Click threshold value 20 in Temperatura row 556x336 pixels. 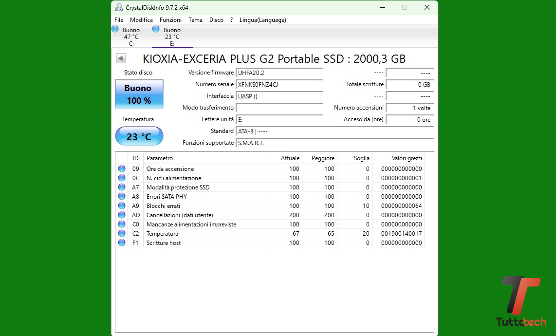coord(366,233)
